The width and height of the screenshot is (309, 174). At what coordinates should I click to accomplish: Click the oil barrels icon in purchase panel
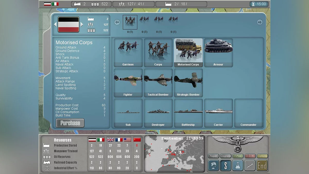[x=91, y=30]
